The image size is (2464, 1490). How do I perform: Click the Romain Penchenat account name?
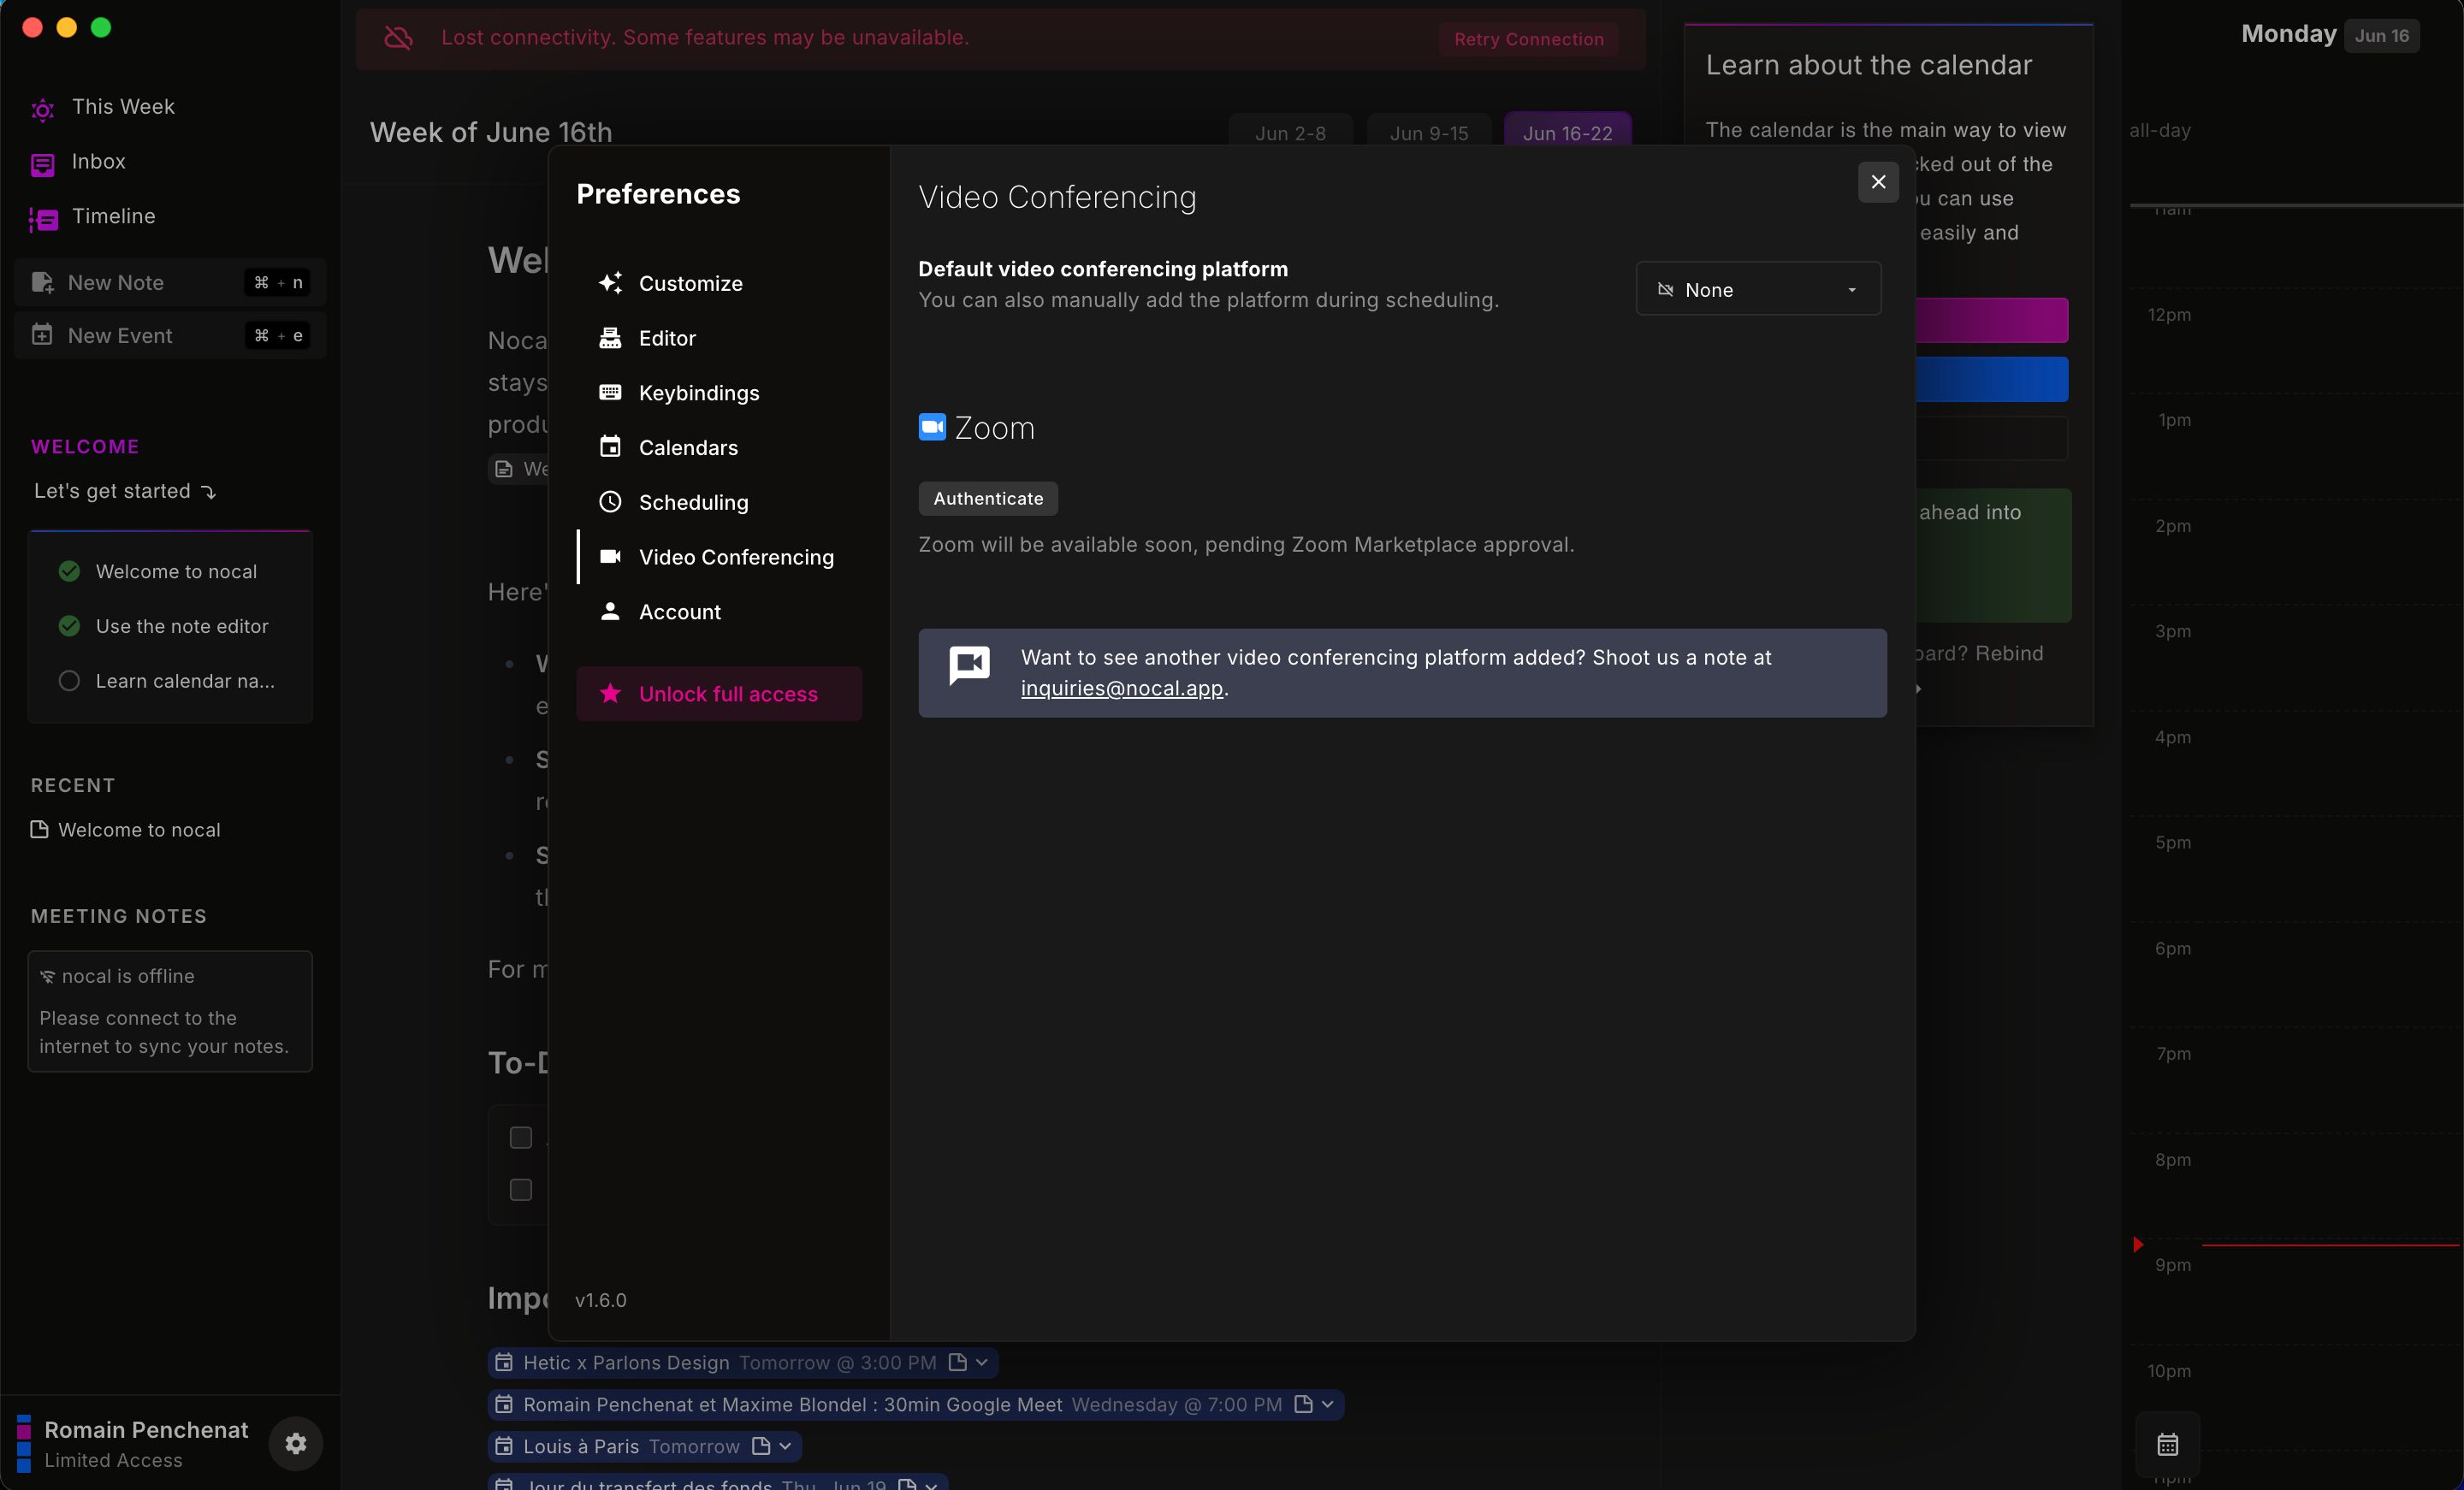(146, 1430)
